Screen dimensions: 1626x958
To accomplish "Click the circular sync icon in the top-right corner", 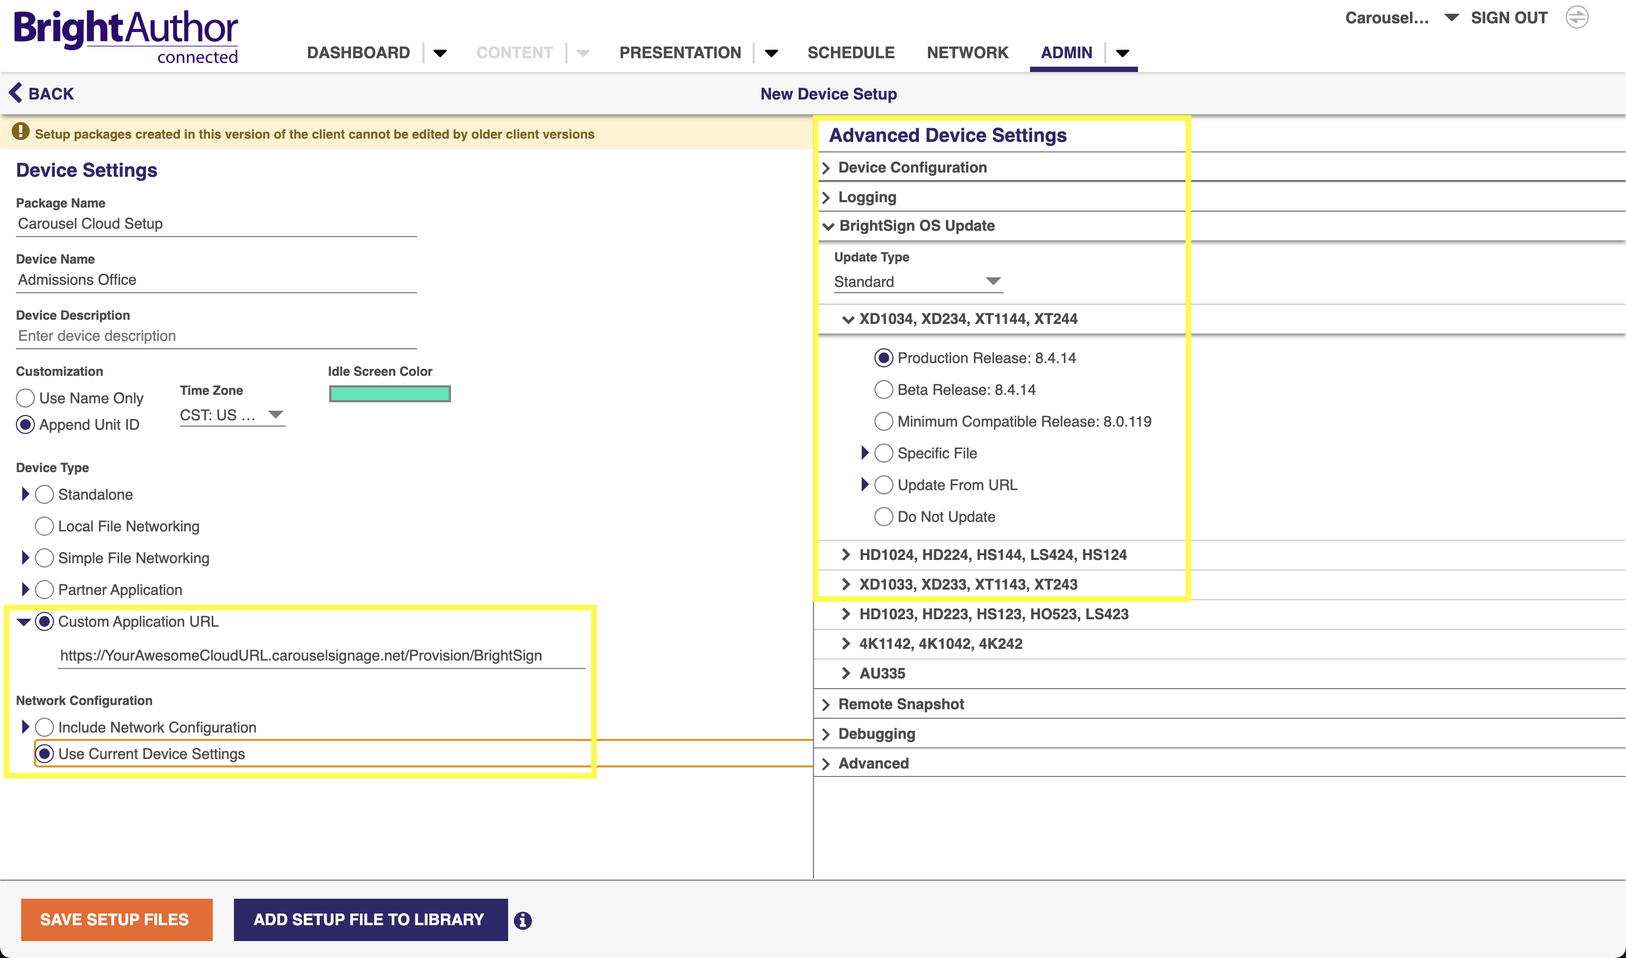I will (x=1577, y=17).
